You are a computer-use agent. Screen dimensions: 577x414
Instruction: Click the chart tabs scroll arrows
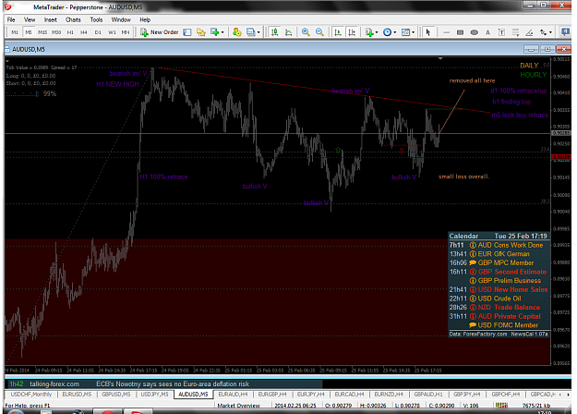566,395
